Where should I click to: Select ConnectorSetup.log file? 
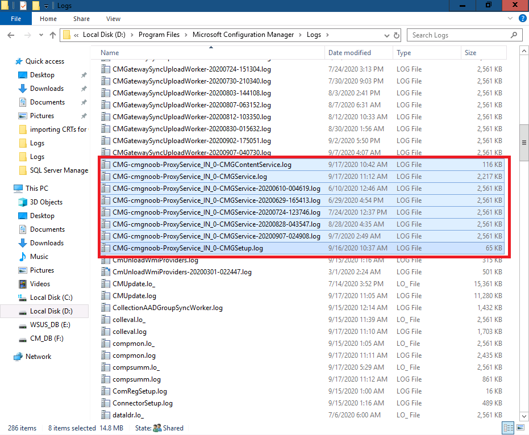(x=143, y=403)
